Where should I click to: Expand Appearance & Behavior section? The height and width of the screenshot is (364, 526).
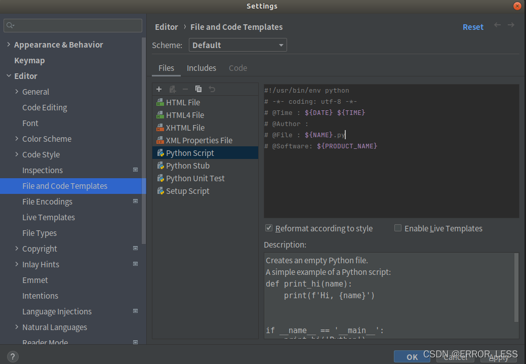[x=9, y=45]
